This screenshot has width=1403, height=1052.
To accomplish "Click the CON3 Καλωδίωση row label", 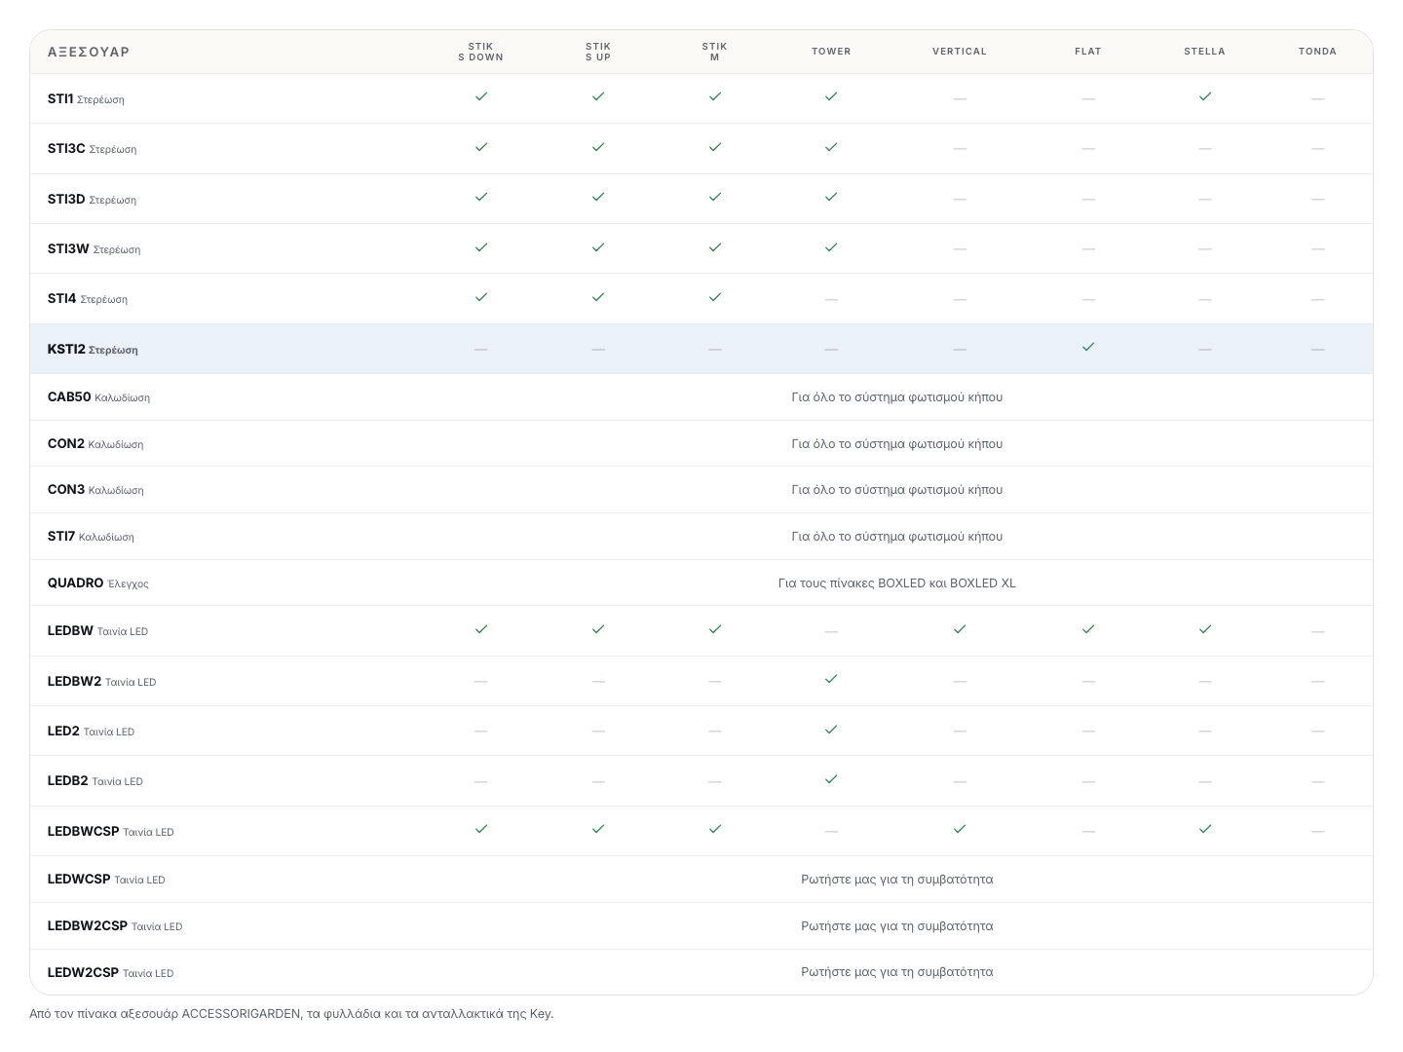I will pos(95,490).
